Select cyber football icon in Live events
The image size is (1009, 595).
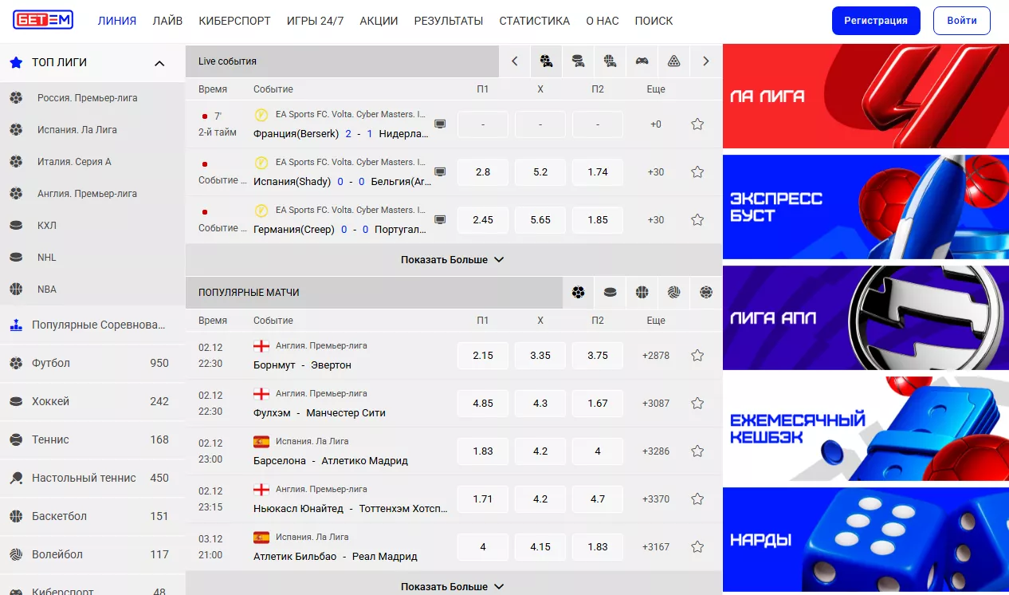pyautogui.click(x=546, y=61)
